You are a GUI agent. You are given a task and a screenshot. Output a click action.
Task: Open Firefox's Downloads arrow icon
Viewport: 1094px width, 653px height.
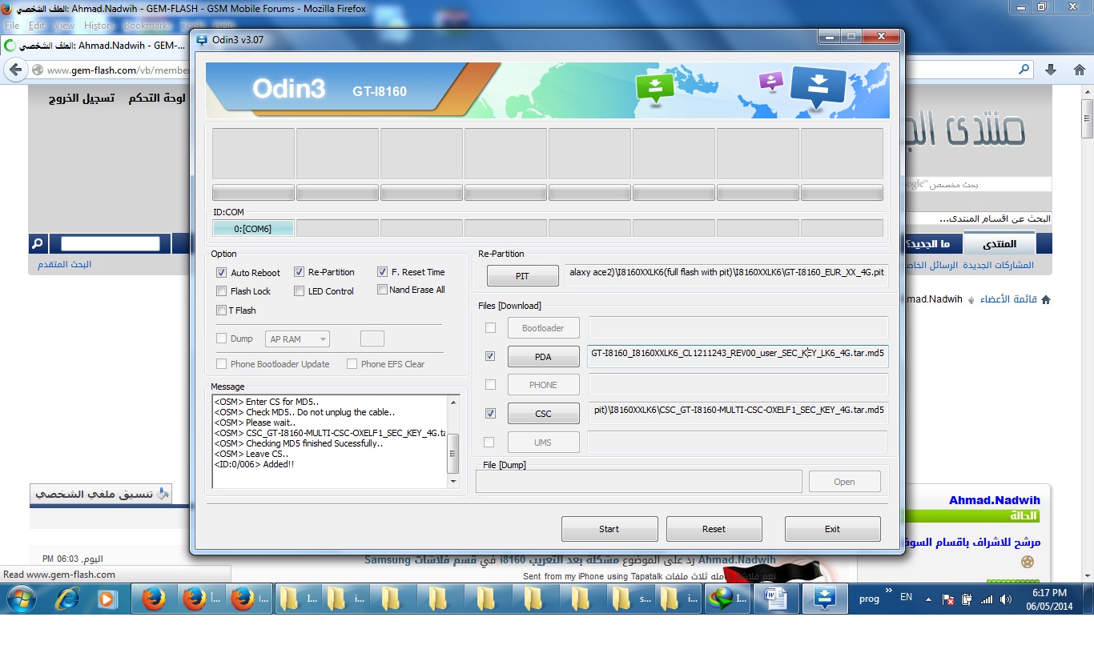(1050, 70)
